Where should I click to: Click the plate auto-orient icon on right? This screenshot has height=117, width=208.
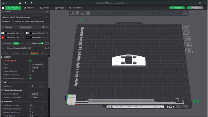[x=186, y=33]
